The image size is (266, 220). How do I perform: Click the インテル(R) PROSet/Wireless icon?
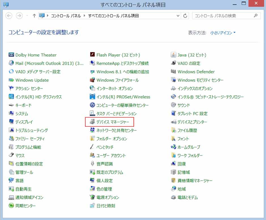click(x=92, y=97)
